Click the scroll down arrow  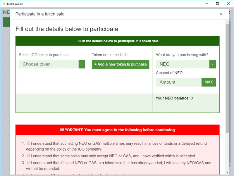click(227, 172)
